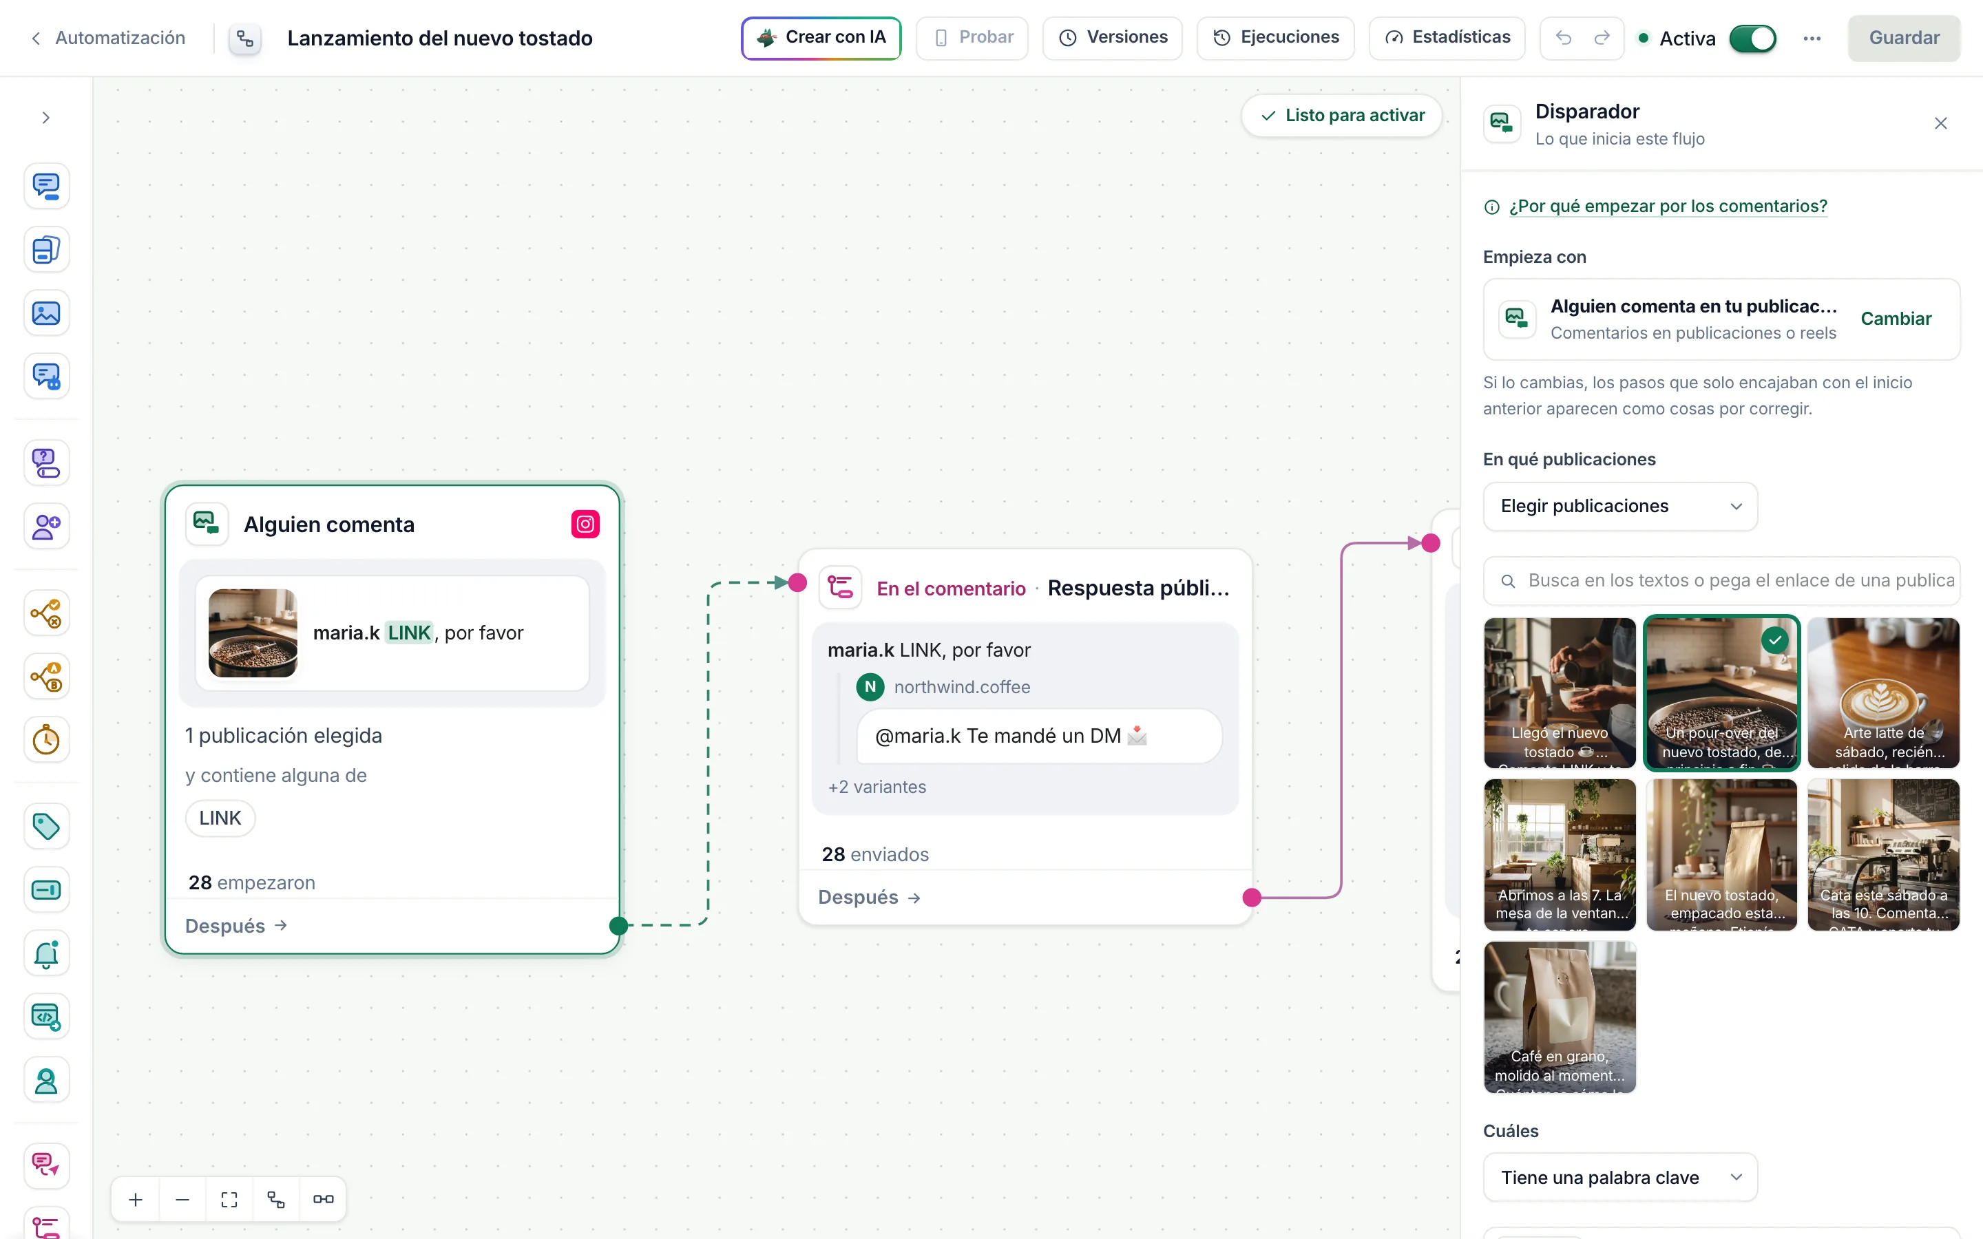Select the delay timer icon in sidebar

coord(46,740)
